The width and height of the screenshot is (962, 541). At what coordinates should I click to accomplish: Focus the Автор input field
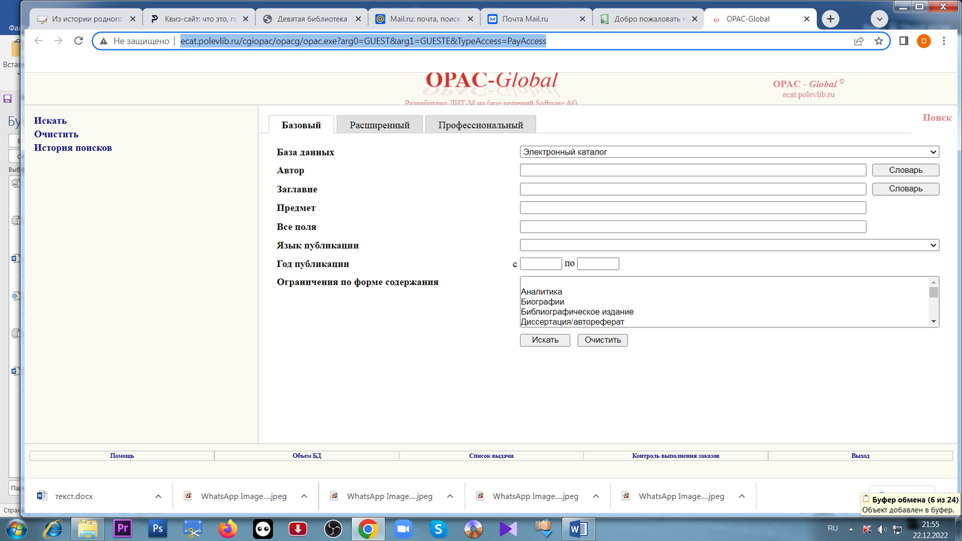693,170
